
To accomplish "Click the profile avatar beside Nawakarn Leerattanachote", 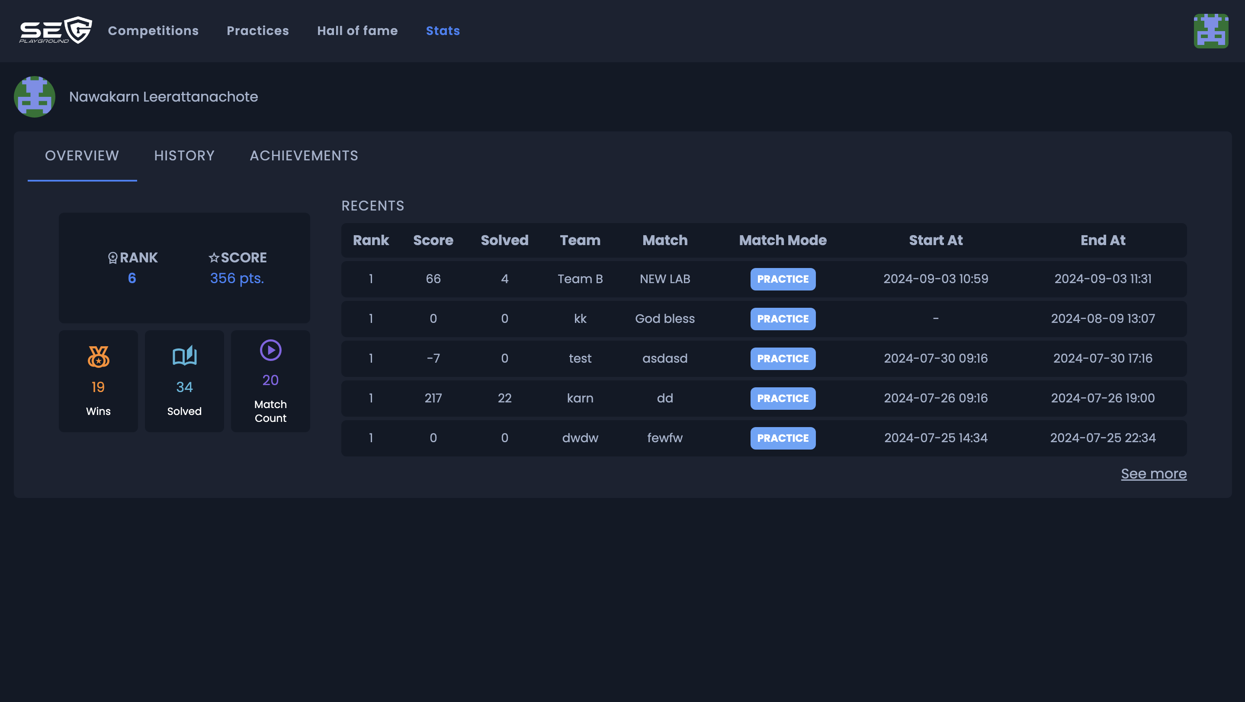I will 34,96.
